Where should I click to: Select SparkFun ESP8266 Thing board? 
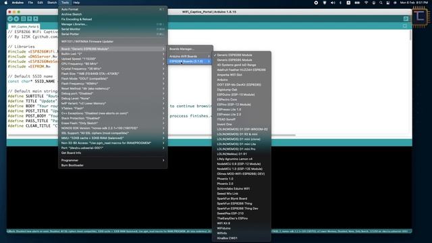(x=242, y=204)
